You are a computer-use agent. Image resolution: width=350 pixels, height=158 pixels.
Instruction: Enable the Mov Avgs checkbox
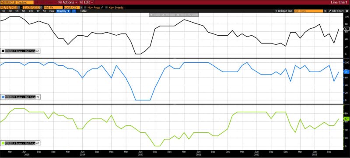pyautogui.click(x=85, y=7)
